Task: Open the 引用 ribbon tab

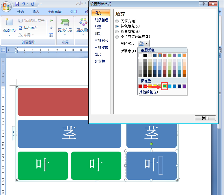Action: click(73, 12)
